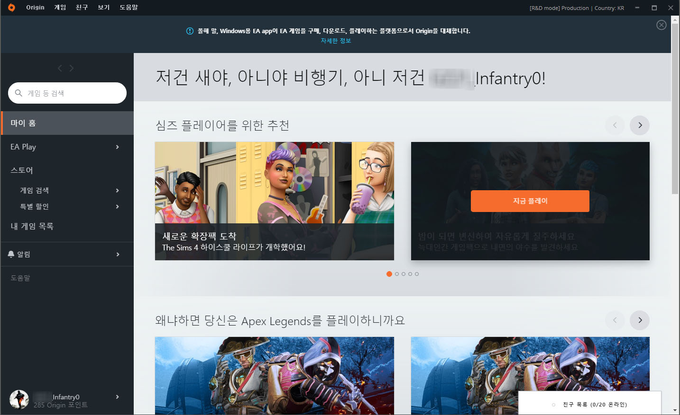Close the Origin window
The image size is (680, 415).
click(x=671, y=8)
